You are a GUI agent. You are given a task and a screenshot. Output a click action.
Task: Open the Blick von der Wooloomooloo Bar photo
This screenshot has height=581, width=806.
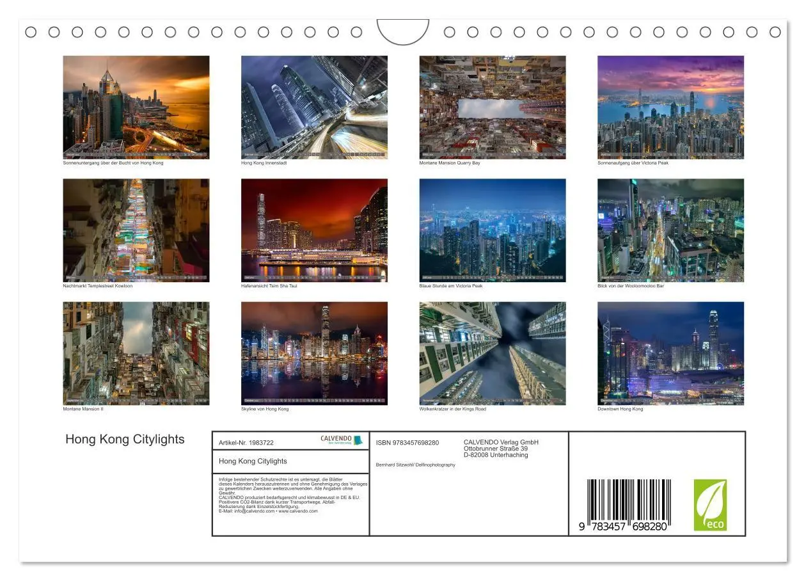point(670,230)
